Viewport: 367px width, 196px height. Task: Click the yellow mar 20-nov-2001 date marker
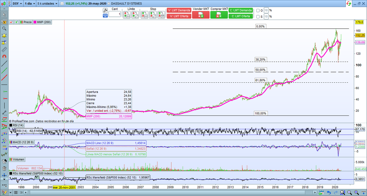64,187
